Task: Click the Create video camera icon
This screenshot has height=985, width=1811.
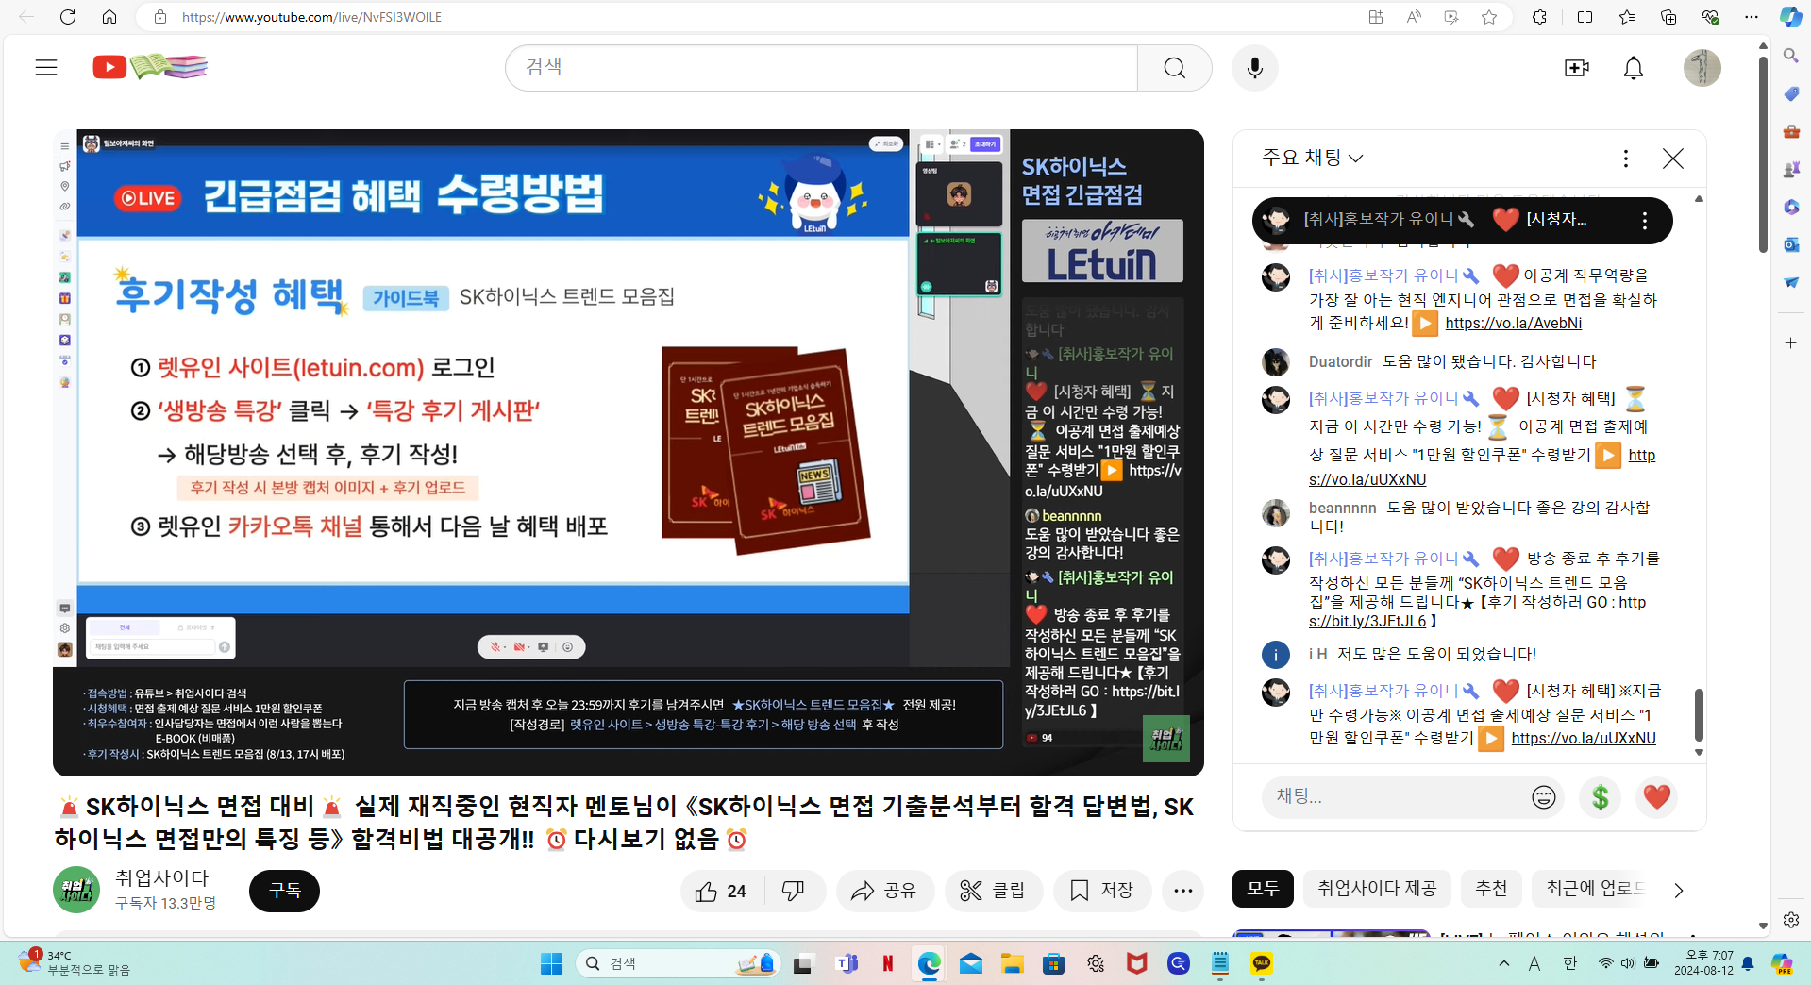Action: 1576,68
